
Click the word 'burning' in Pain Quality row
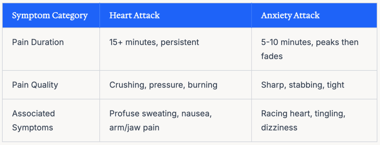pyautogui.click(x=203, y=85)
